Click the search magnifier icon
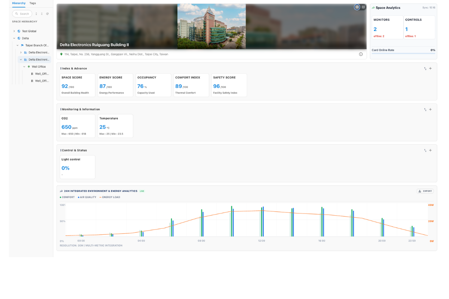 (x=16, y=14)
